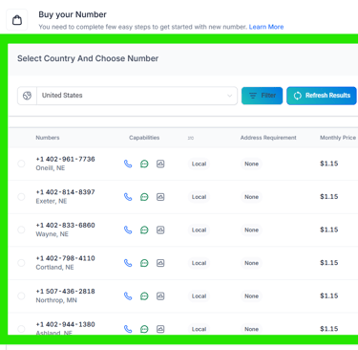Click MMS image icon for Northrop, MN number
Image resolution: width=358 pixels, height=350 pixels.
pos(160,296)
